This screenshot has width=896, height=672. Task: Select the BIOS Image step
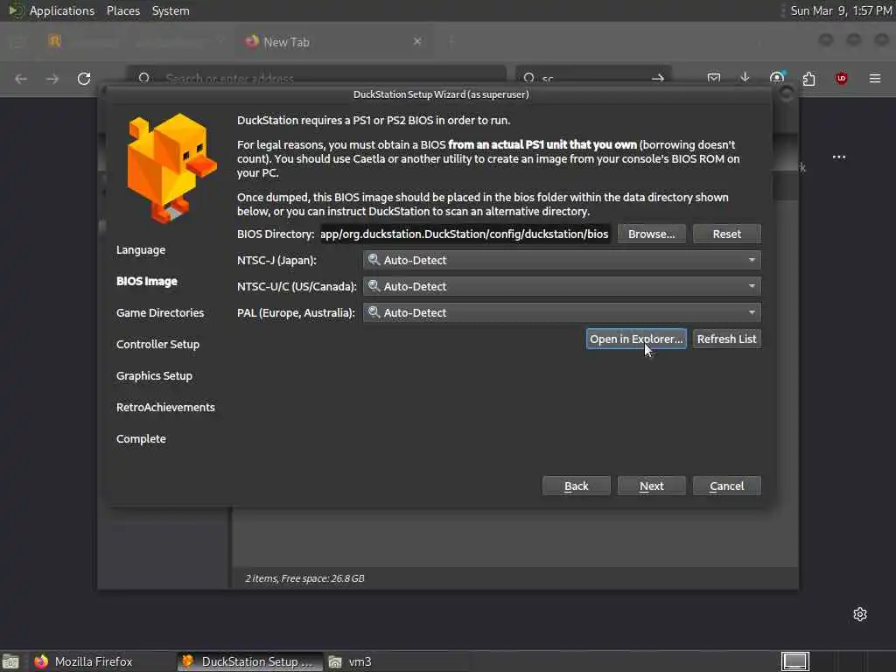point(146,281)
